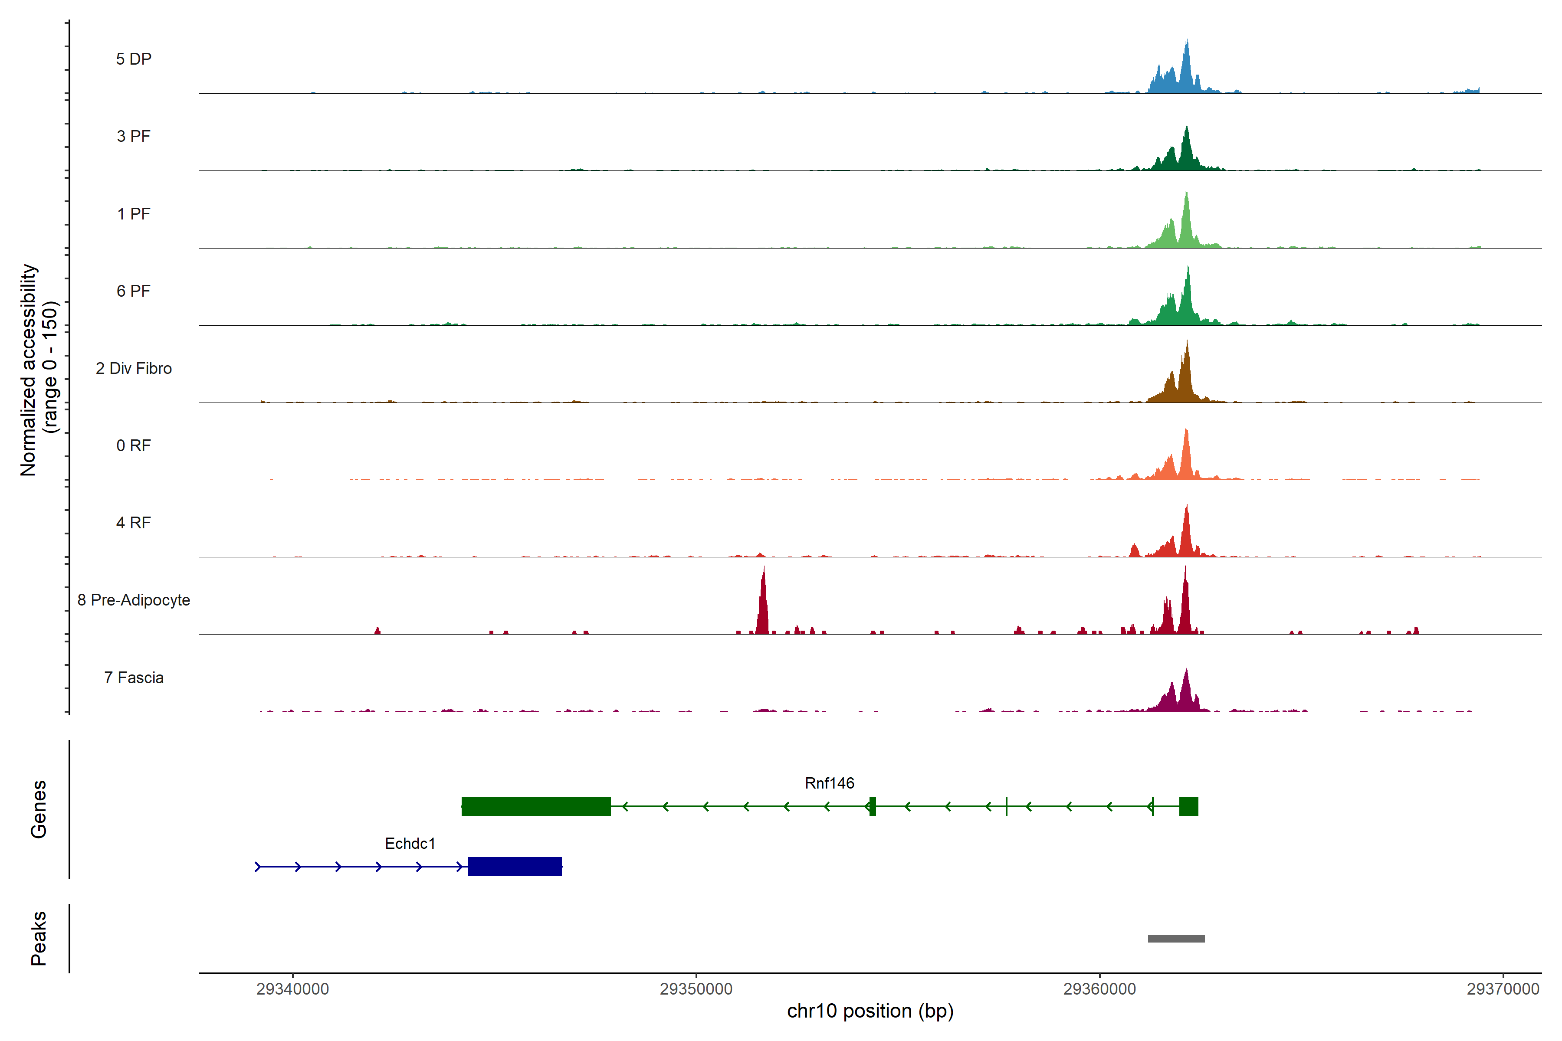Image resolution: width=1562 pixels, height=1041 pixels.
Task: Click the 29340000 axis tick label
Action: [x=292, y=989]
